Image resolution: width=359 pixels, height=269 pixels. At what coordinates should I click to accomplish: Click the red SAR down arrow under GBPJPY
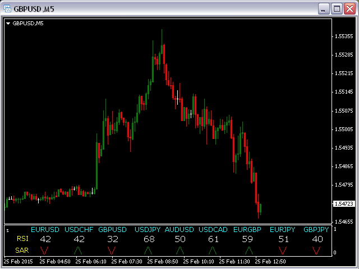point(317,250)
